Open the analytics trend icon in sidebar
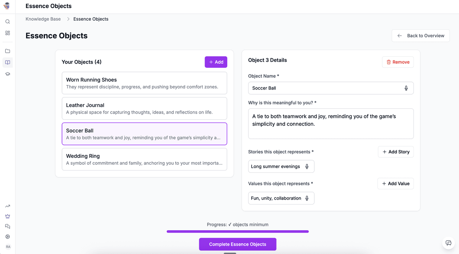Screen dimensions: 459x254 pos(7,206)
